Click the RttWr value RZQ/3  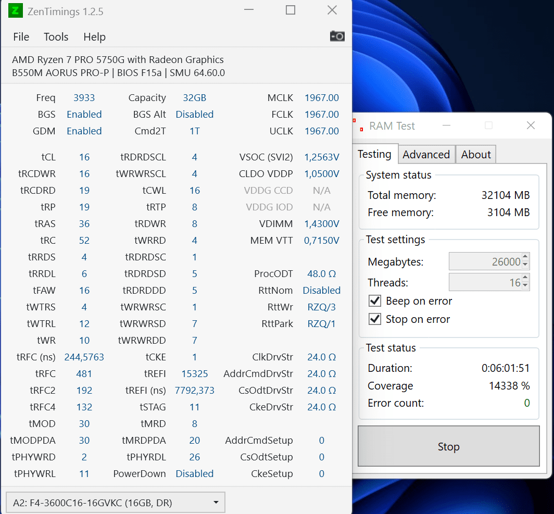tap(322, 307)
